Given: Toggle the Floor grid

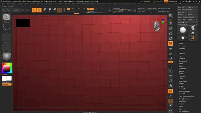Looking at the screenshot, I should click(x=171, y=48).
